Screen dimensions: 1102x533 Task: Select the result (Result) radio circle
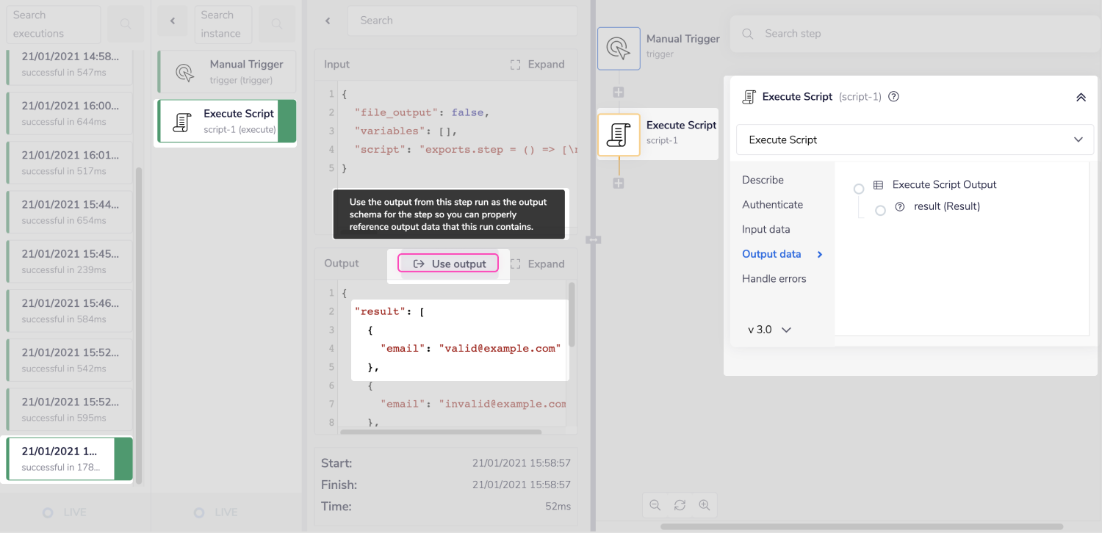tap(880, 211)
